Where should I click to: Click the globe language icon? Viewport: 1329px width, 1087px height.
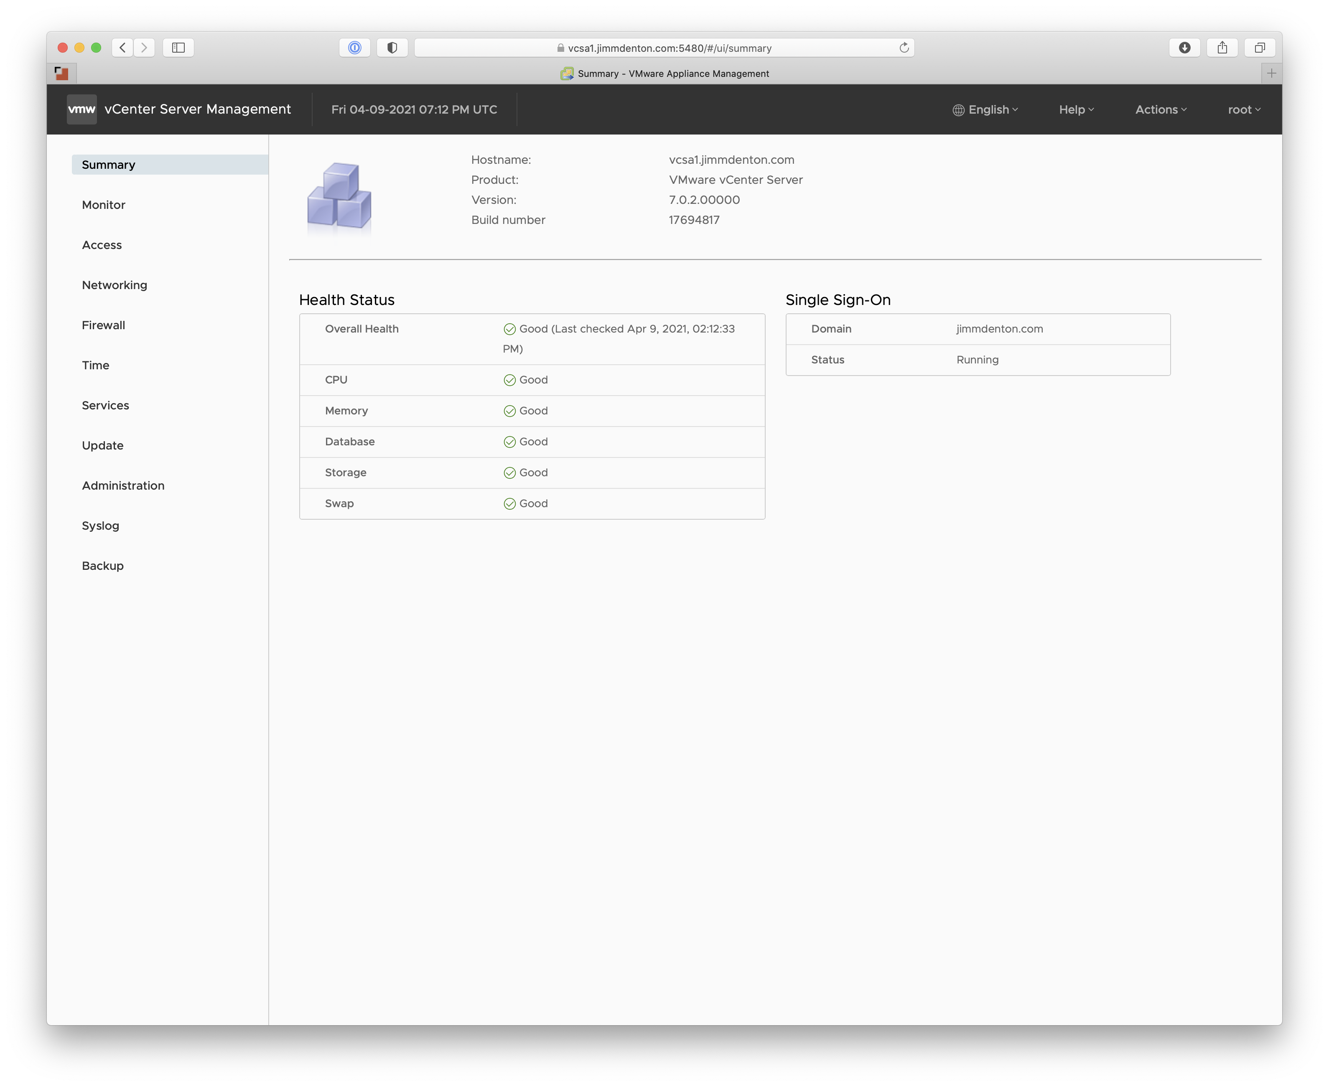click(x=958, y=110)
